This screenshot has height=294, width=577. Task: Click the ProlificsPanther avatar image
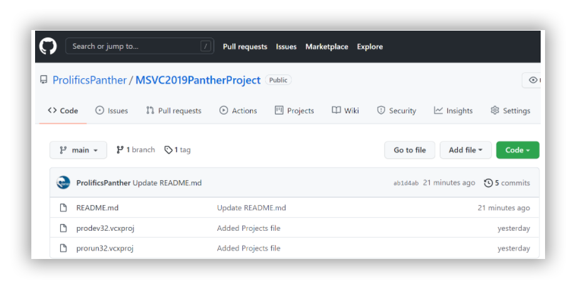[x=63, y=183]
